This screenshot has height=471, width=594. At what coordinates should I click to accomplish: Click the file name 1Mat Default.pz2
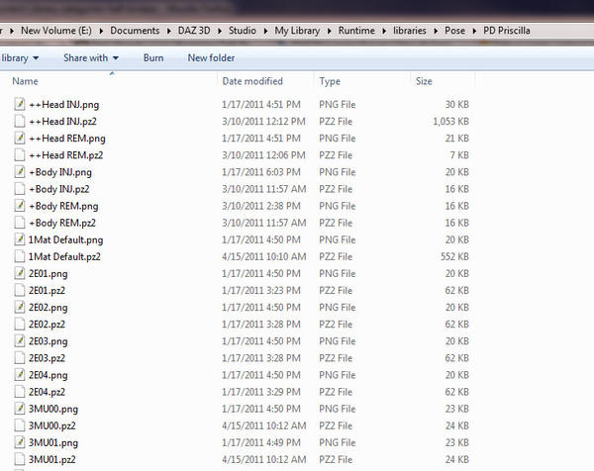click(x=64, y=256)
